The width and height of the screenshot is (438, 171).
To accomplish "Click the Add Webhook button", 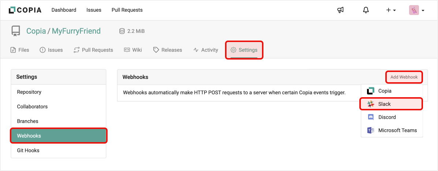I will [x=404, y=77].
